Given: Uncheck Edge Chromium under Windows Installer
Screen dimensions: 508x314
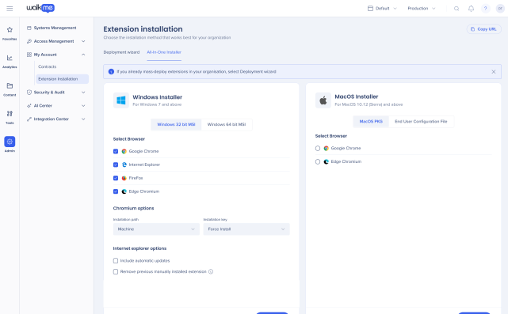Looking at the screenshot, I should pyautogui.click(x=116, y=191).
